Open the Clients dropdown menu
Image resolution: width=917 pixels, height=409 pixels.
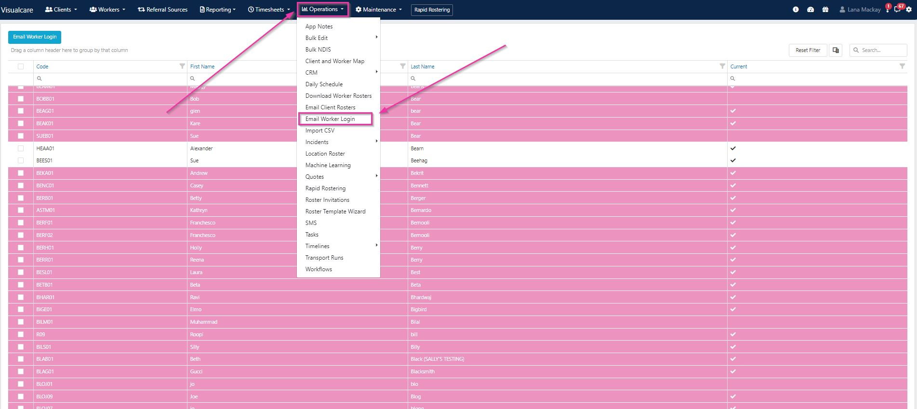pyautogui.click(x=61, y=10)
